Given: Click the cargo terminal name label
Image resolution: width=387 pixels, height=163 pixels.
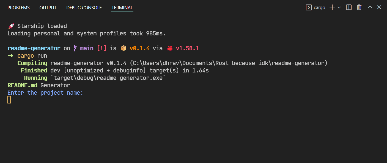Looking at the screenshot, I should pos(320,8).
